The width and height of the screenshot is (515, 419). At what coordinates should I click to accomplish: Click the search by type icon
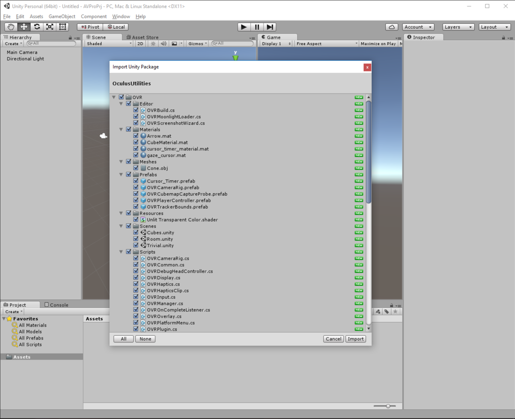(x=378, y=312)
